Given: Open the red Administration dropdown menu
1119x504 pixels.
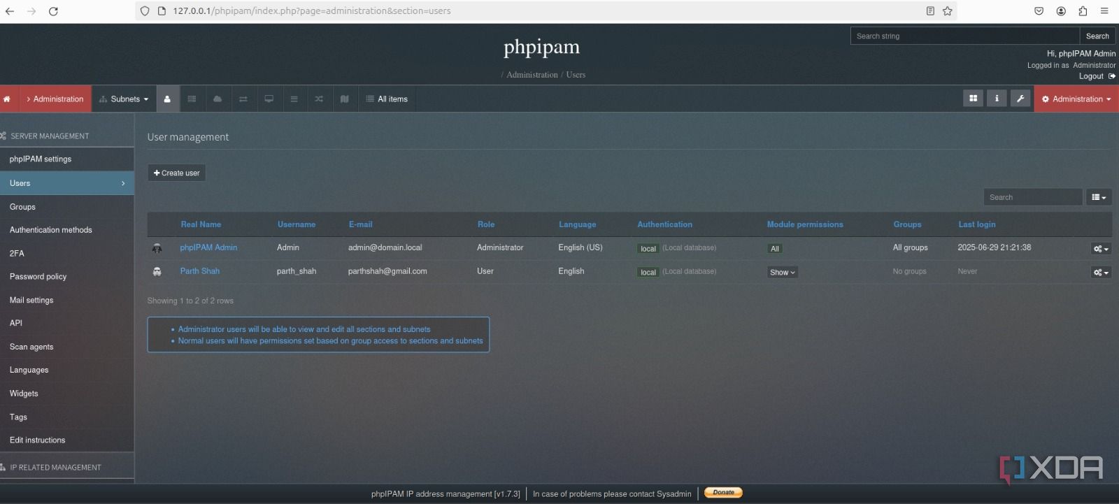Looking at the screenshot, I should (x=1076, y=99).
